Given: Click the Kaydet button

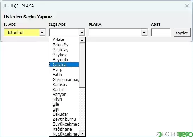Looking at the screenshot, I should pos(182,33).
